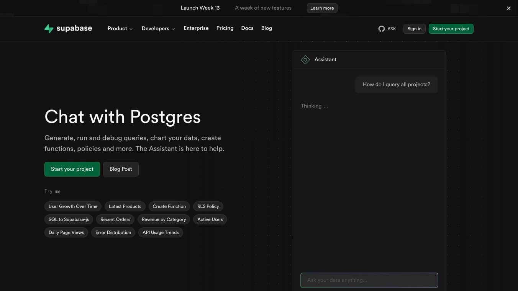
Task: Choose the API Usage Trends chip
Action: pyautogui.click(x=161, y=232)
